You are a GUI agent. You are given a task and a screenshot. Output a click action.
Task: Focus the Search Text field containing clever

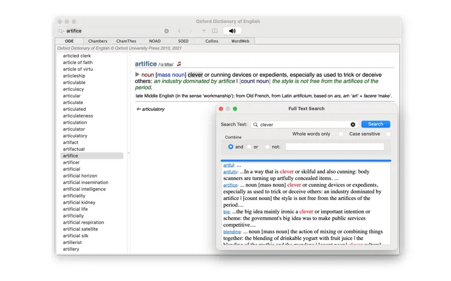pyautogui.click(x=304, y=124)
